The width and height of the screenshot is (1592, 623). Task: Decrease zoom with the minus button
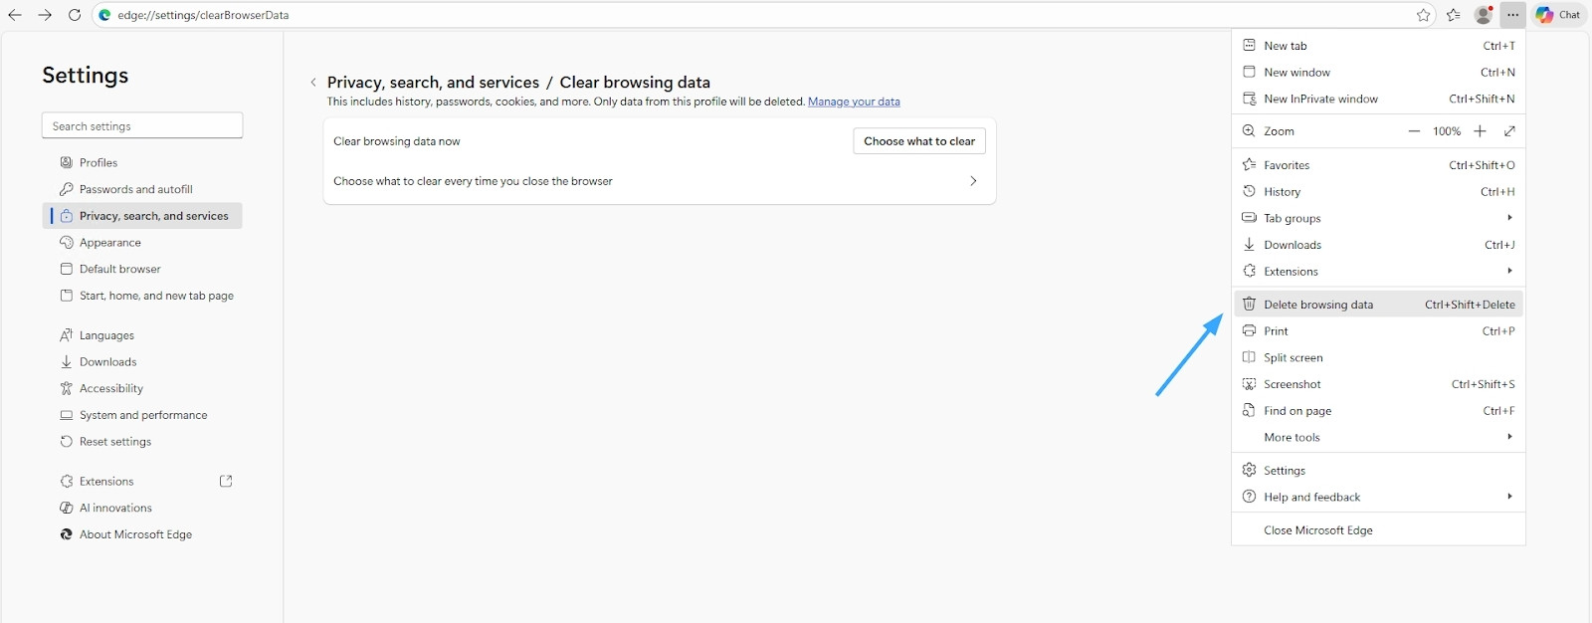pos(1414,131)
